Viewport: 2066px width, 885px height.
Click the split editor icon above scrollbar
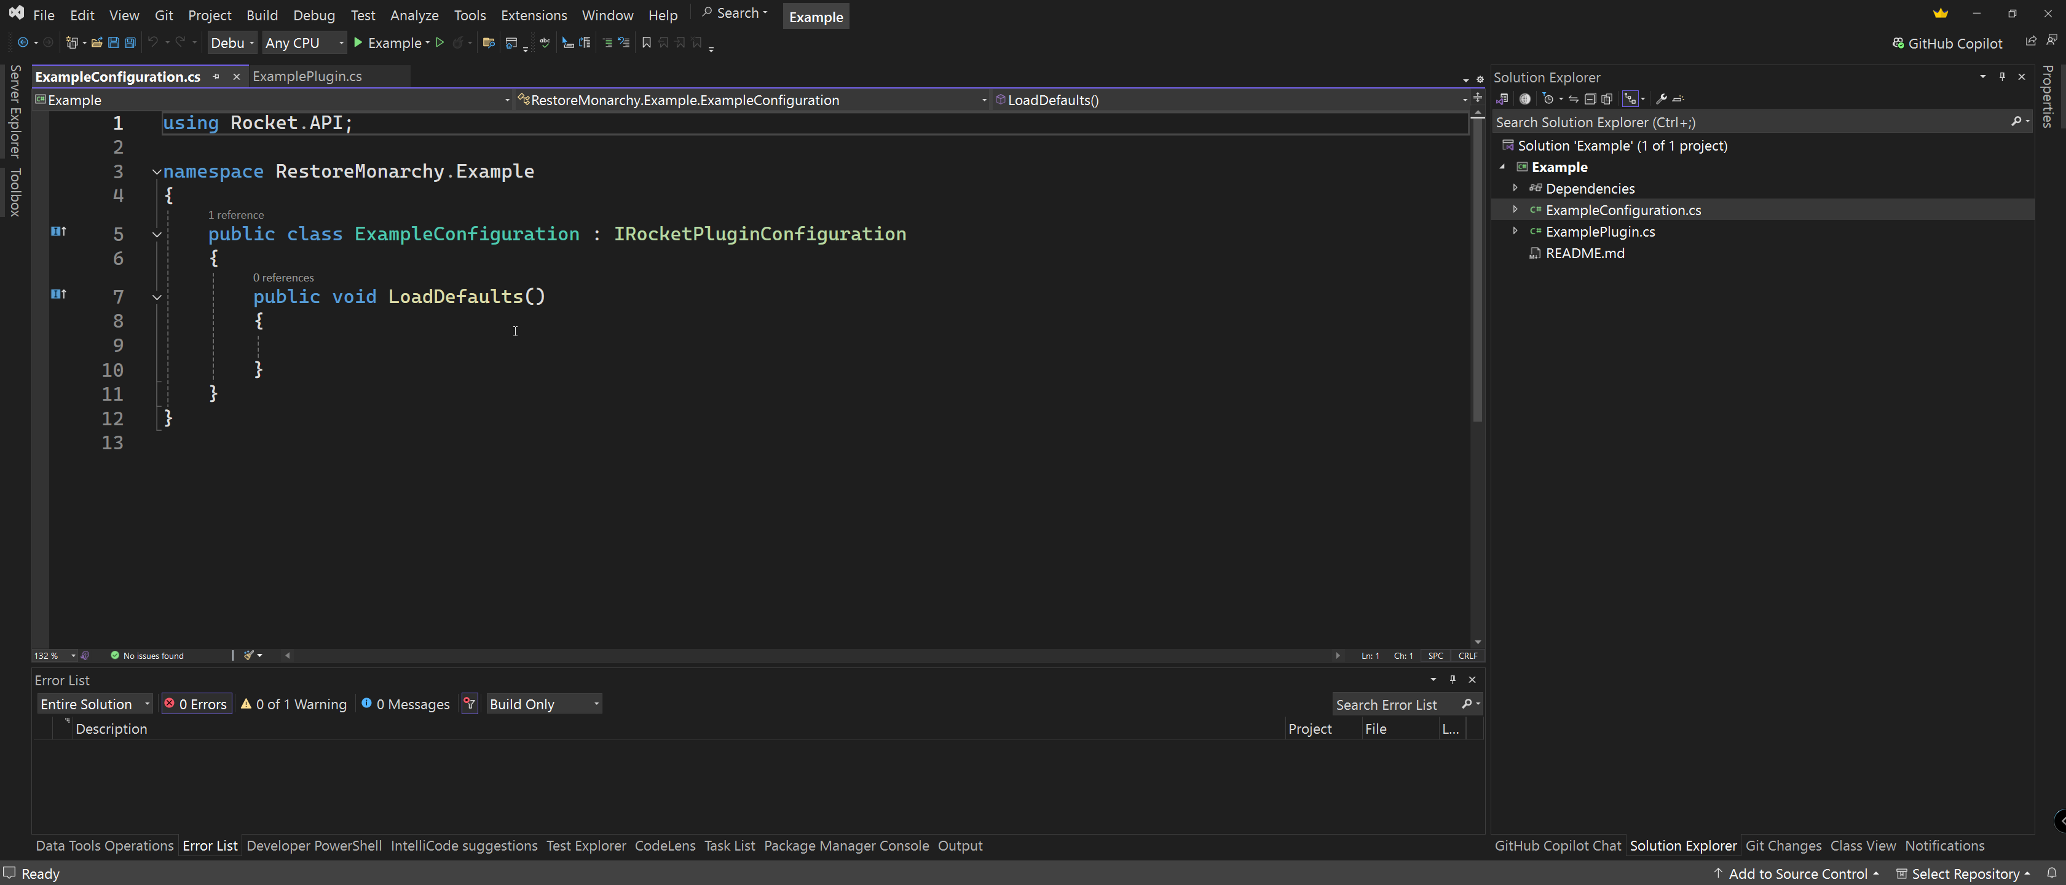[x=1477, y=98]
